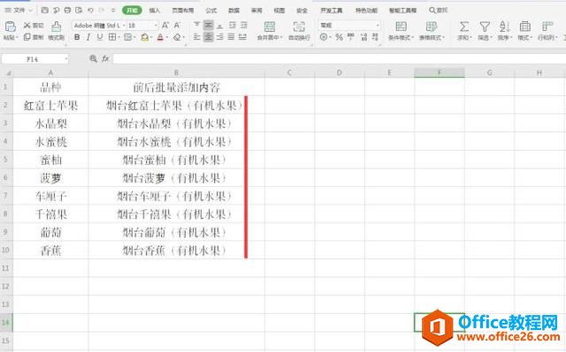Open the Data (数据) tab
Screen dimensions: 566x352
[233, 11]
